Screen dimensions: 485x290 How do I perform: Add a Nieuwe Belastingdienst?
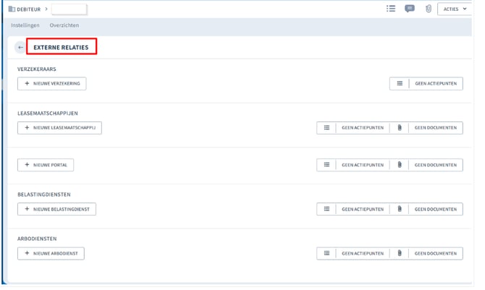click(x=56, y=210)
